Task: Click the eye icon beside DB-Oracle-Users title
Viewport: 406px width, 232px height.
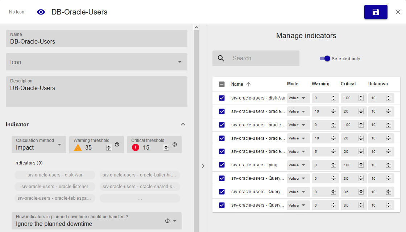Action: pos(41,12)
